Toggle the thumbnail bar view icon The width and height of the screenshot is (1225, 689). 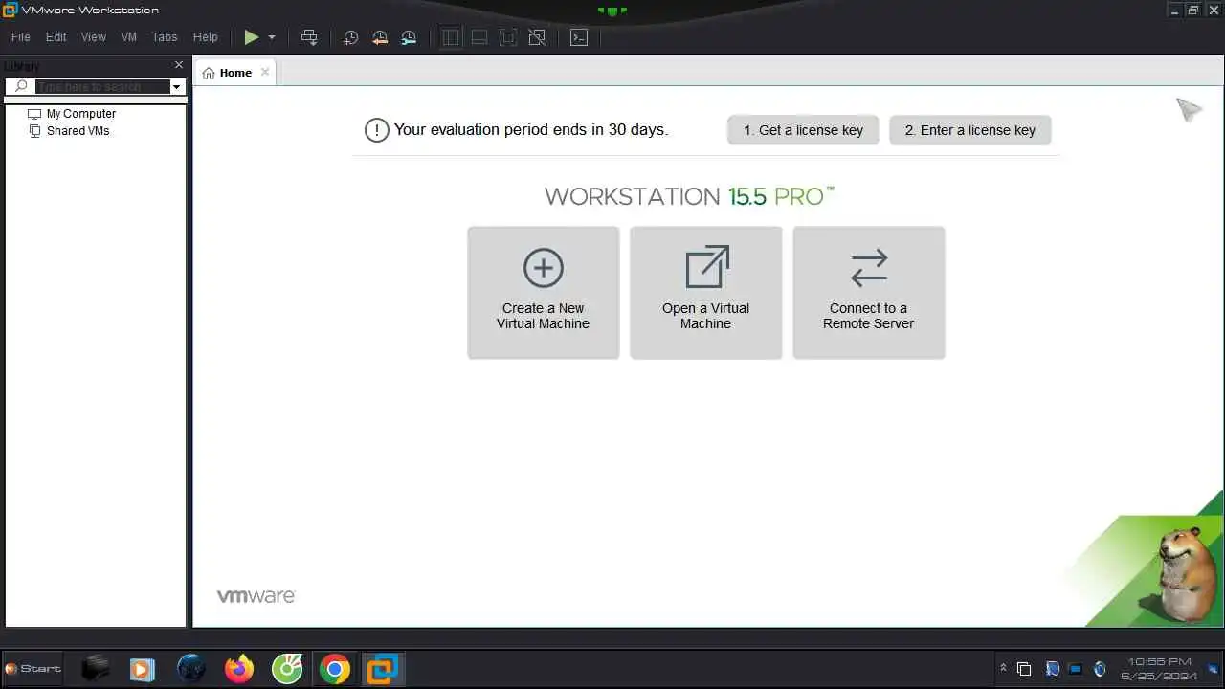479,37
